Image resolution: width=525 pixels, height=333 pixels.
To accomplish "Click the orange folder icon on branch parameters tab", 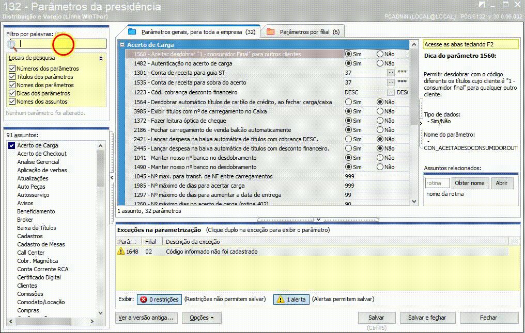I will point(271,32).
